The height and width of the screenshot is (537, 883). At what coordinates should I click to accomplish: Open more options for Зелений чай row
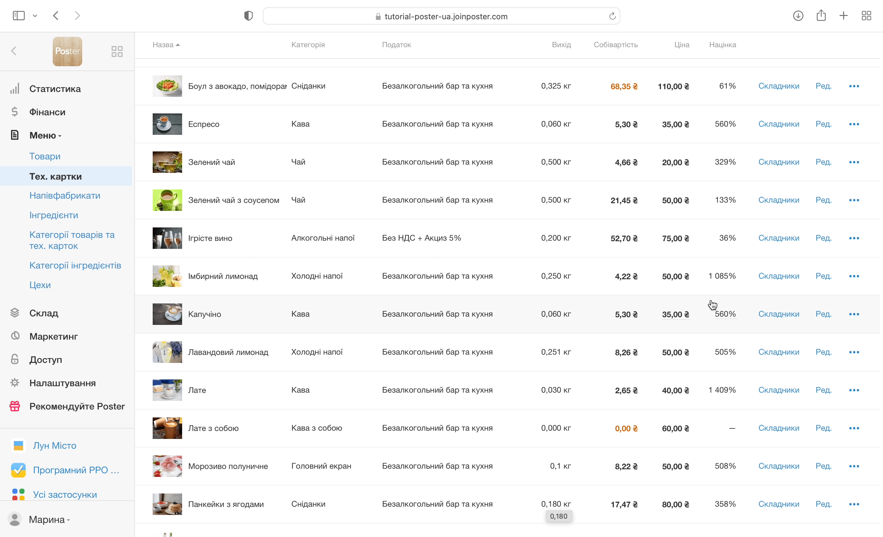coord(854,162)
